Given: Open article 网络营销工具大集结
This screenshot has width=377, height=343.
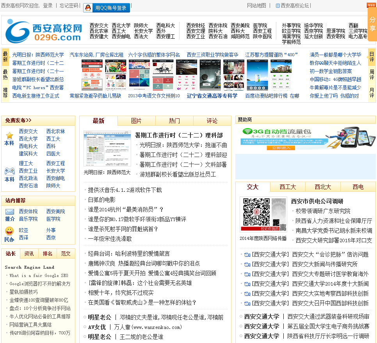Looking at the screenshot, I should [30, 325].
